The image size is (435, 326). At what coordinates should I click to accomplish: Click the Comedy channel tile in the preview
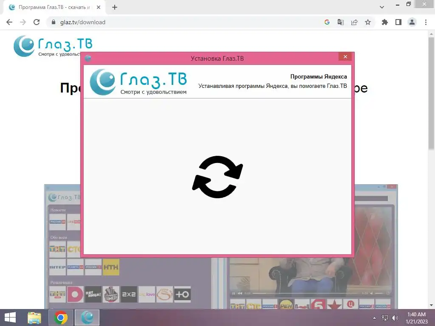pos(111,294)
